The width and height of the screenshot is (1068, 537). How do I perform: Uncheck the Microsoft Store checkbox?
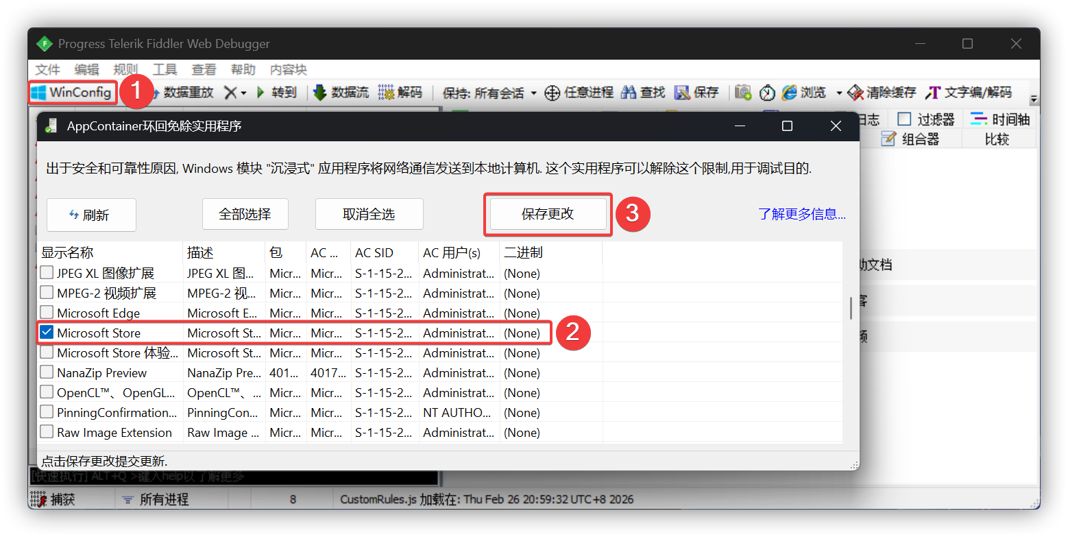coord(47,333)
